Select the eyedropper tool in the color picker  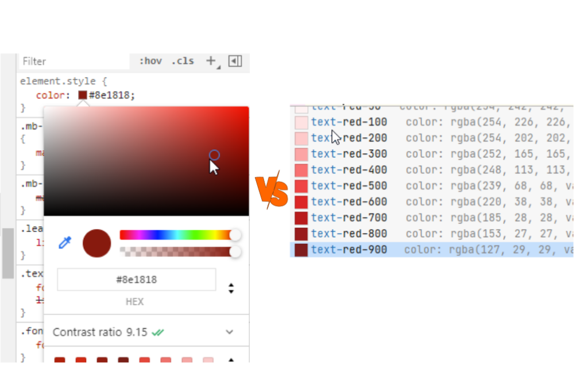pyautogui.click(x=65, y=243)
